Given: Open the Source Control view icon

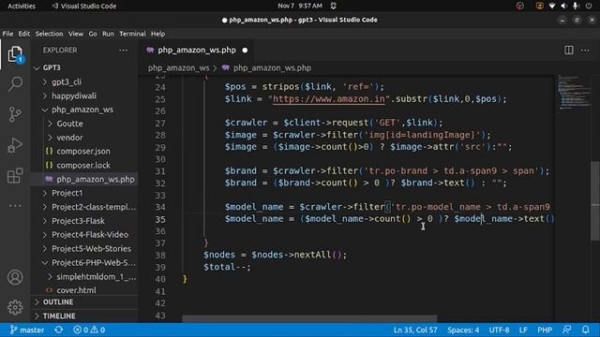Looking at the screenshot, I should click(x=15, y=114).
